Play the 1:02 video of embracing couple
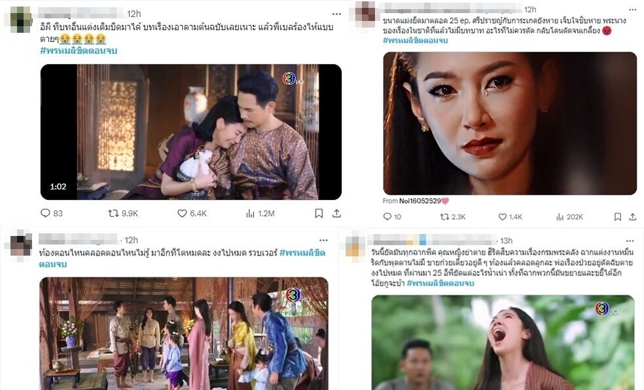 191,132
